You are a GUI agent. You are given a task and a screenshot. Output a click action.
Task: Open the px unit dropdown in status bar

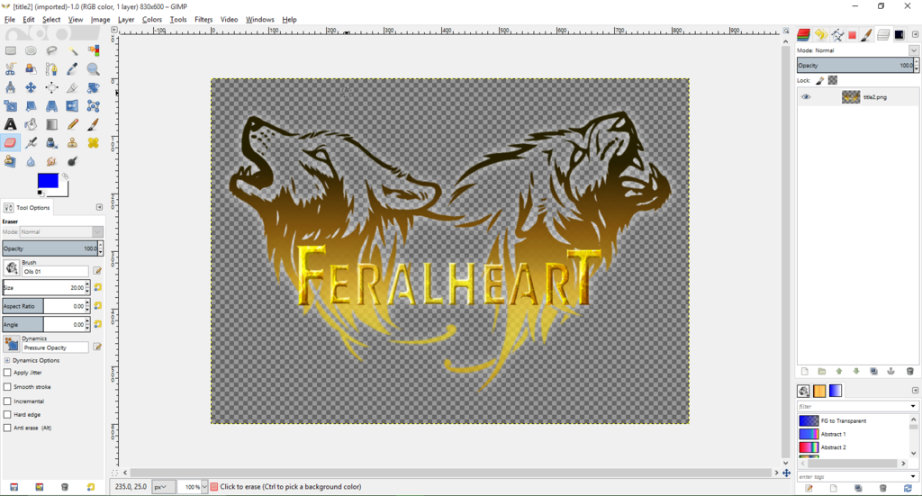(163, 487)
